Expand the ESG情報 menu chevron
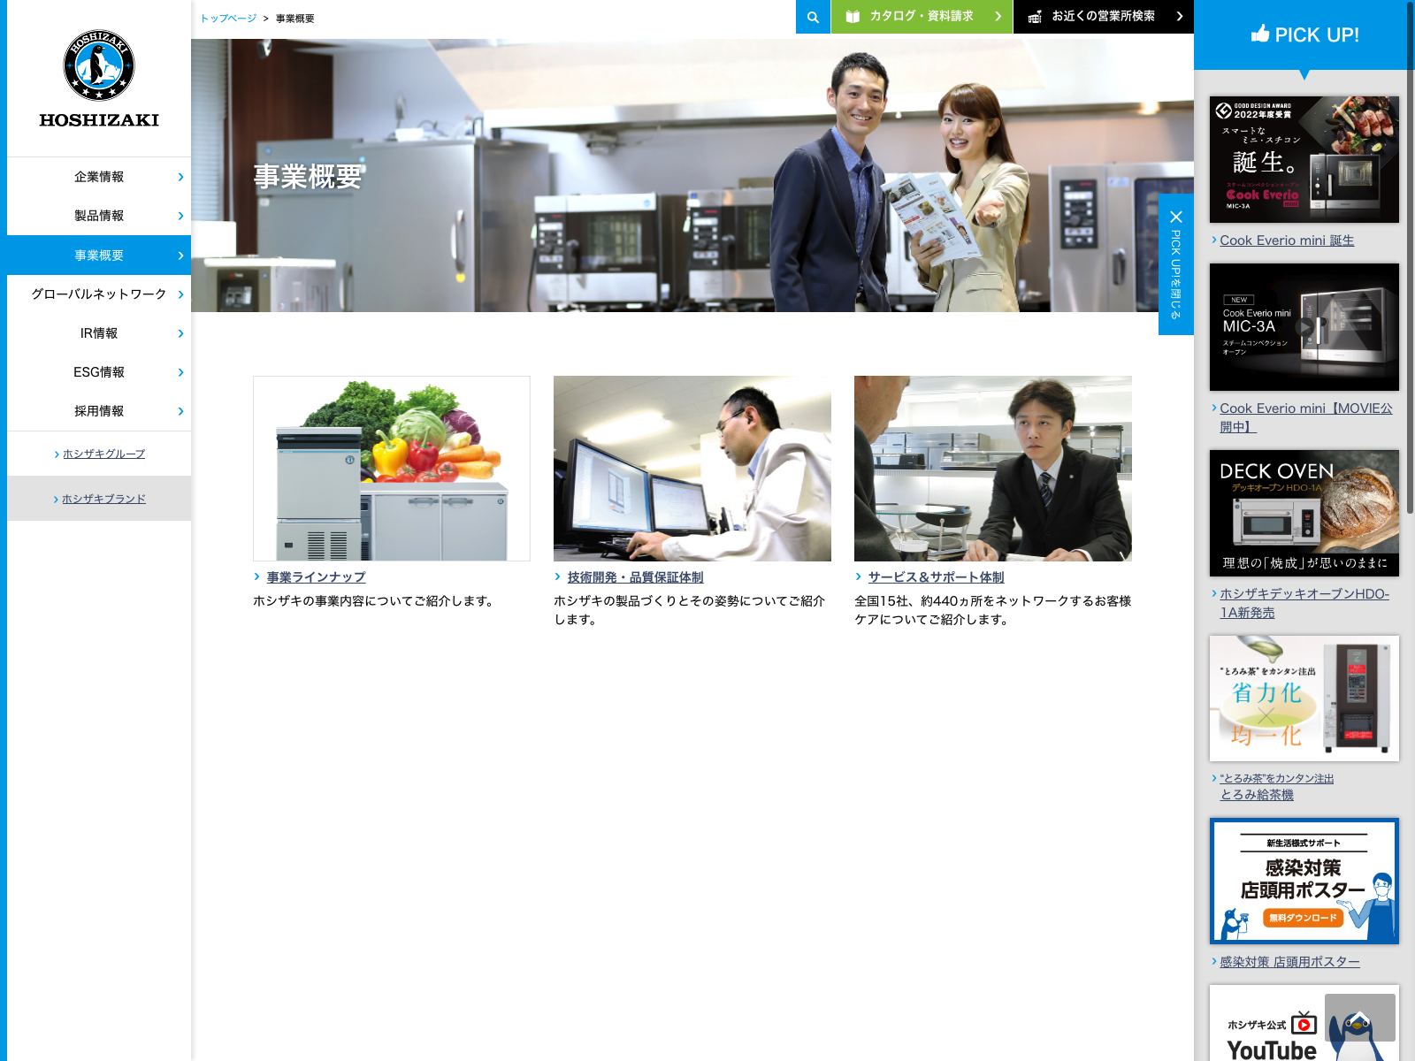Screen dimensions: 1415x1061 [180, 372]
